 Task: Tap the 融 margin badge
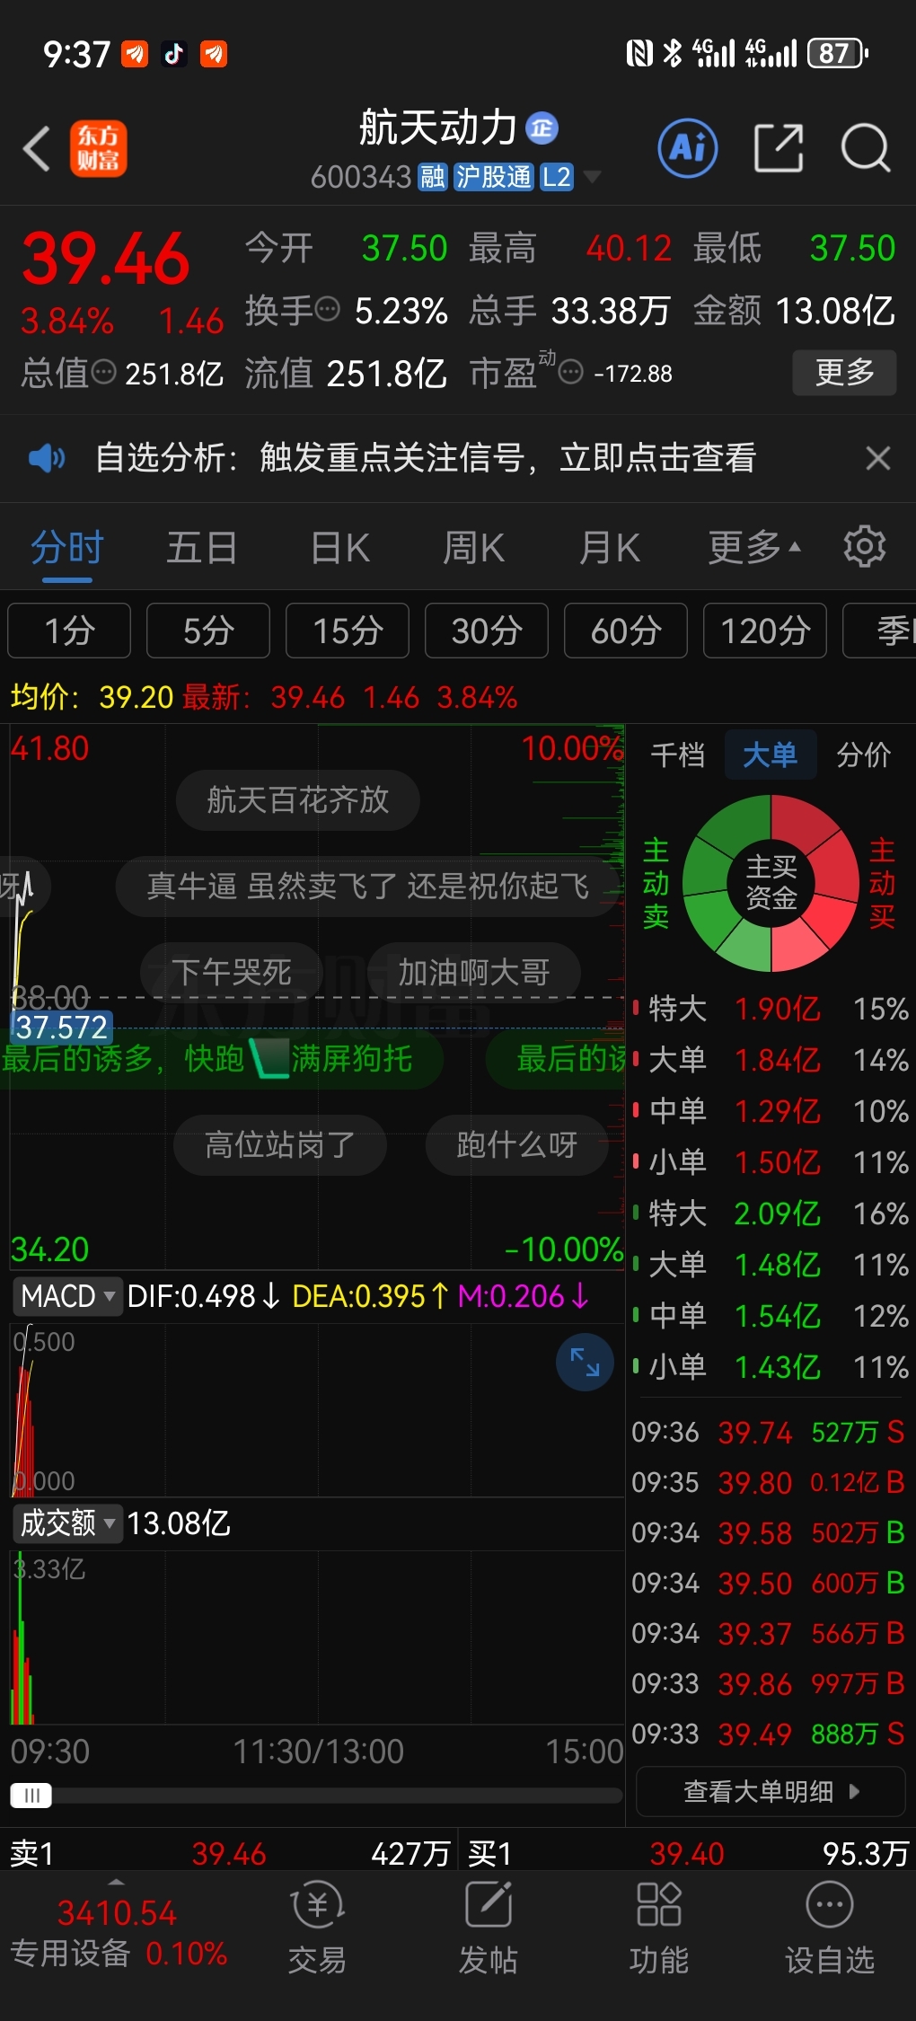[x=433, y=177]
